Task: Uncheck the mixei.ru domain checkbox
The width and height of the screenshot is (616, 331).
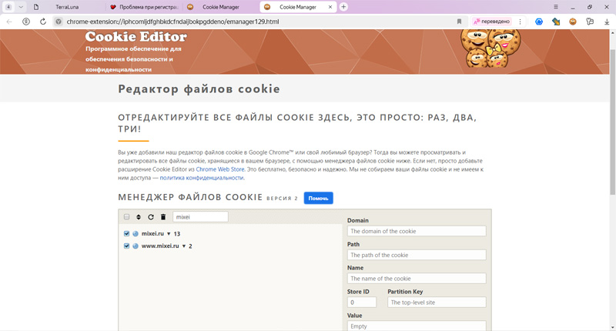Action: (x=126, y=233)
